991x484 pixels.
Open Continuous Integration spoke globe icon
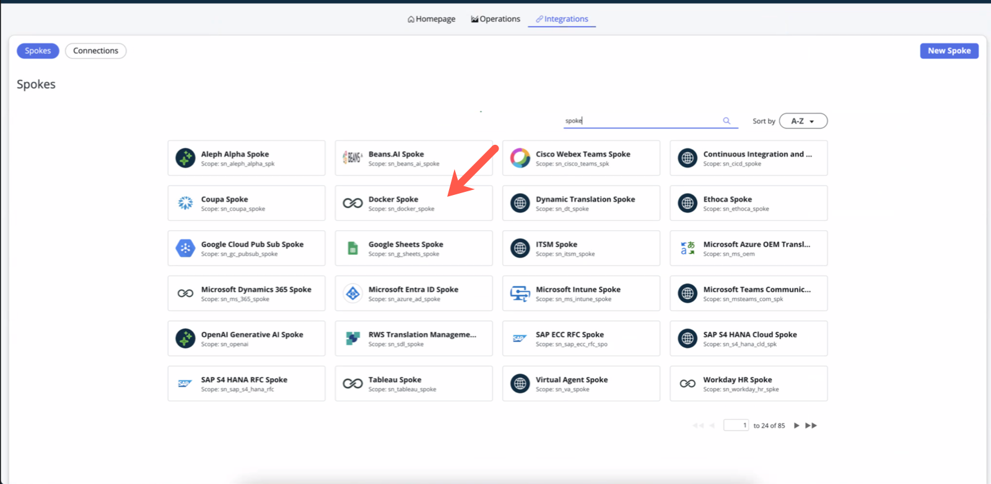coord(688,158)
